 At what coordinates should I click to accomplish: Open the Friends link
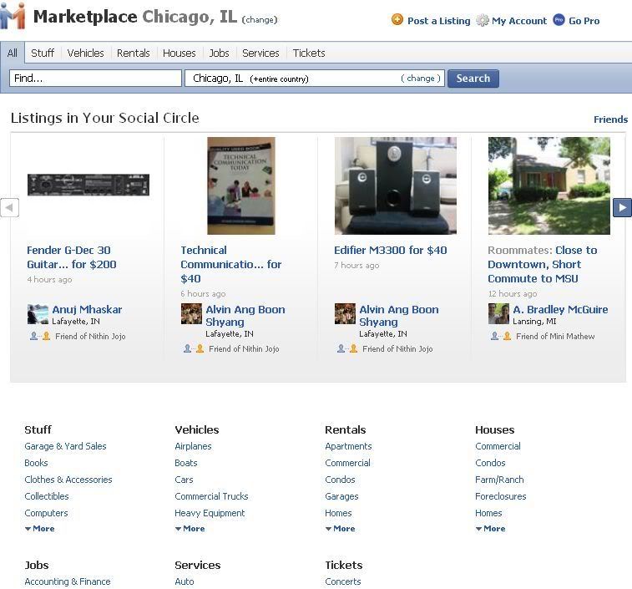pyautogui.click(x=610, y=119)
